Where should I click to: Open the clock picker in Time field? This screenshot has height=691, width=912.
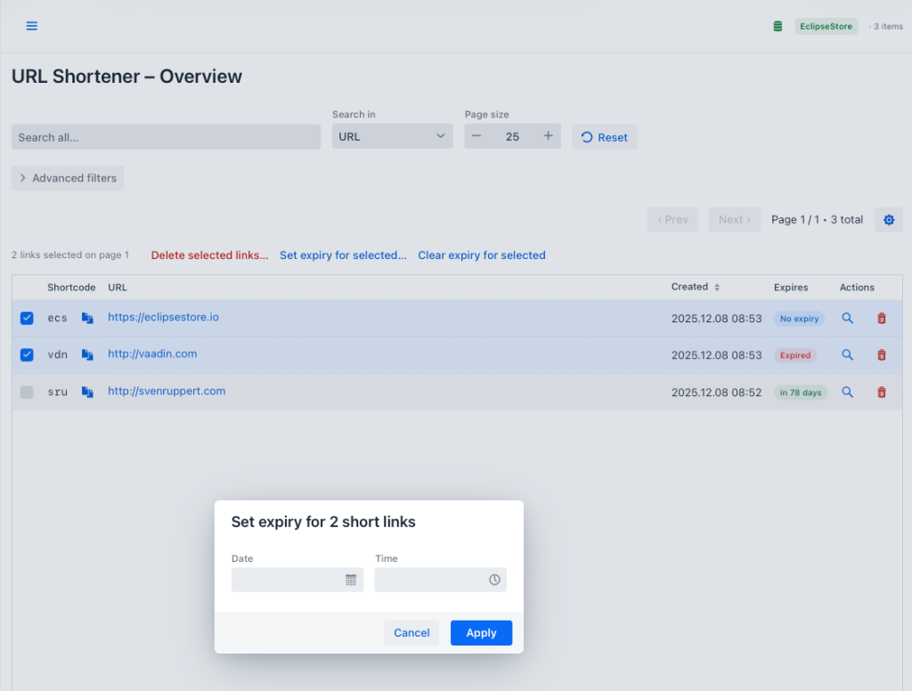point(495,580)
